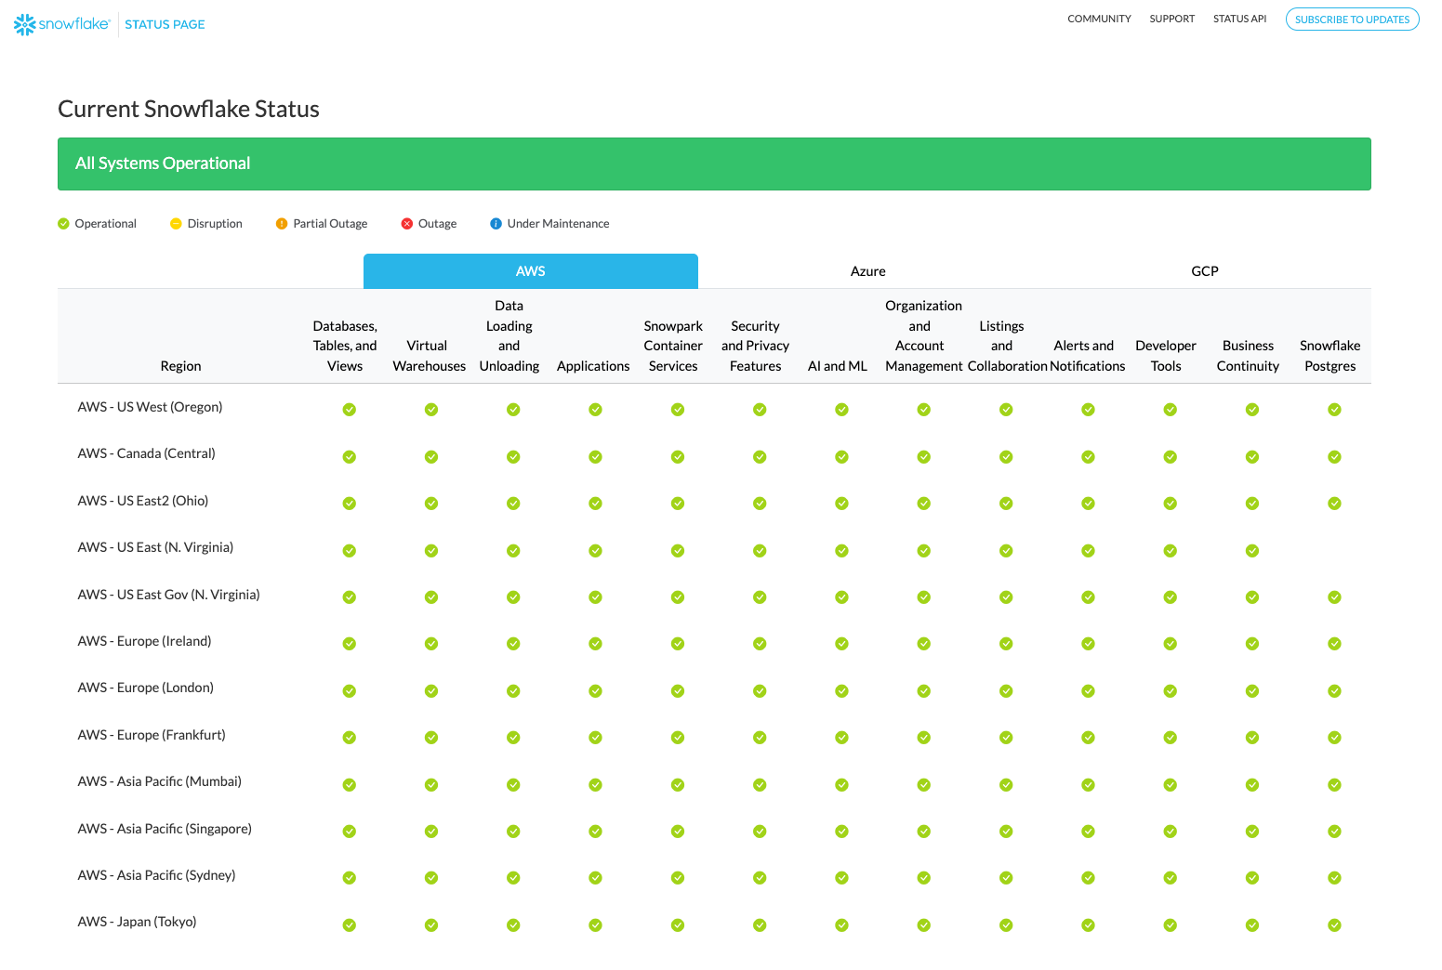Click Subscribe to Updates button
1442x970 pixels.
pos(1352,20)
